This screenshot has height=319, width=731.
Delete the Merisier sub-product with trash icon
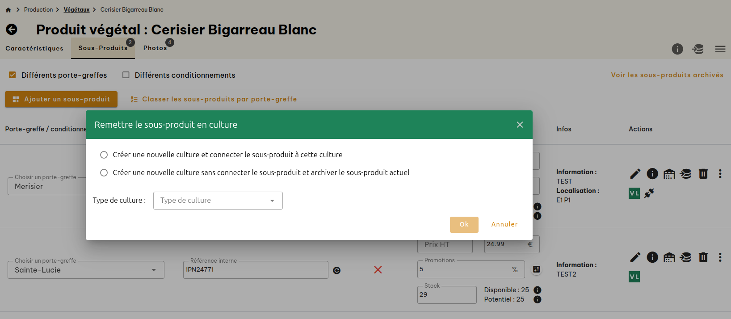(x=703, y=173)
